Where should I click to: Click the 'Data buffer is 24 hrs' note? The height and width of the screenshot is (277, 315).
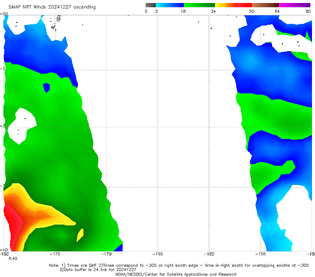pyautogui.click(x=98, y=270)
